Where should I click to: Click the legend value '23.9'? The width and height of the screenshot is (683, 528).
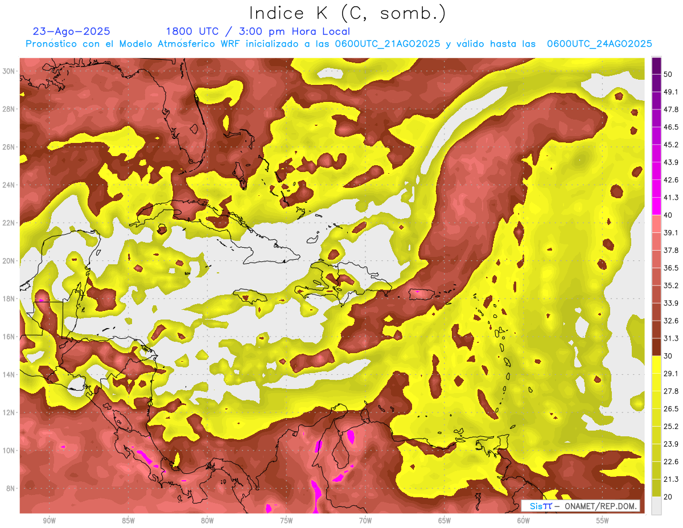tap(671, 444)
